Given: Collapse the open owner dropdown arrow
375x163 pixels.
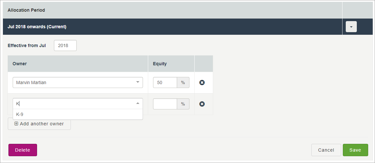Looking at the screenshot, I should [137, 104].
